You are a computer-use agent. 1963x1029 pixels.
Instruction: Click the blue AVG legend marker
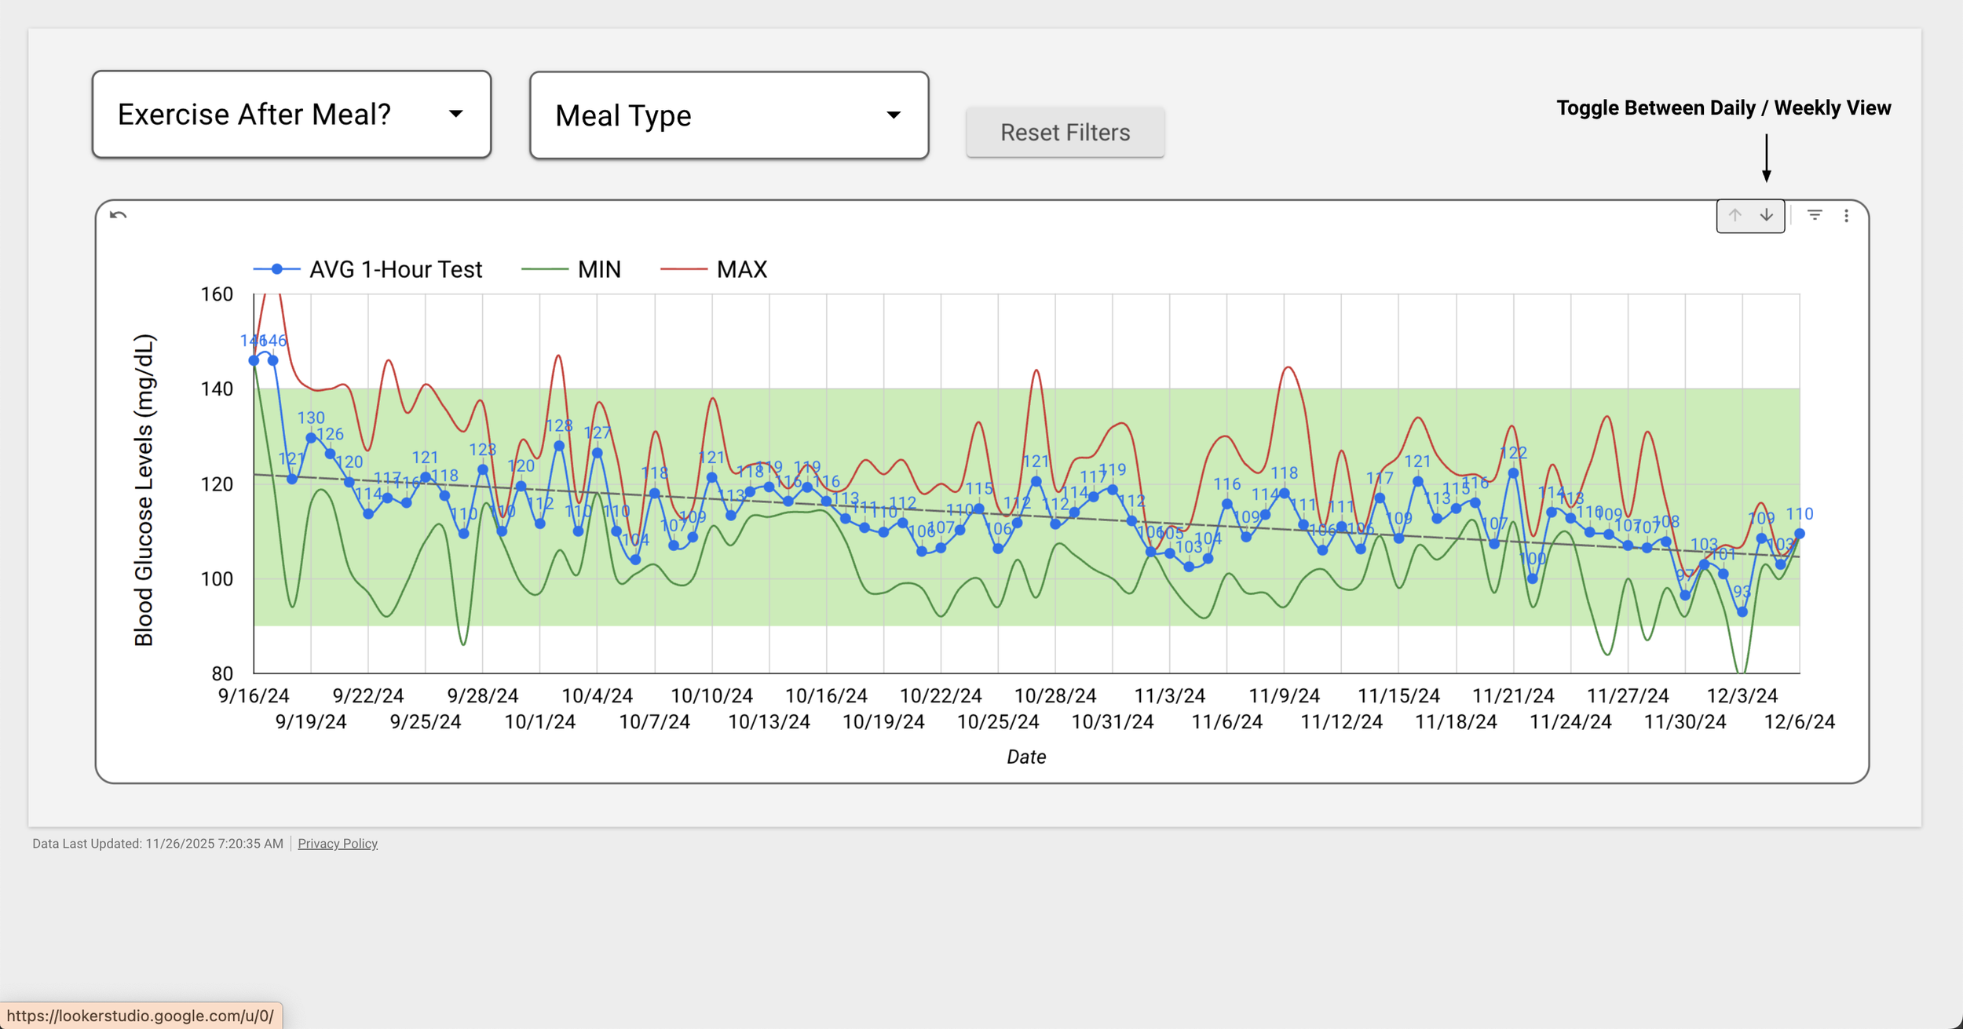pos(276,269)
